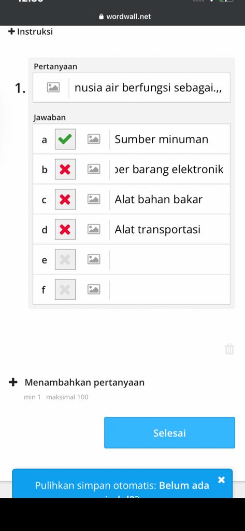Add image to answer d
This screenshot has height=531, width=245.
pyautogui.click(x=94, y=229)
